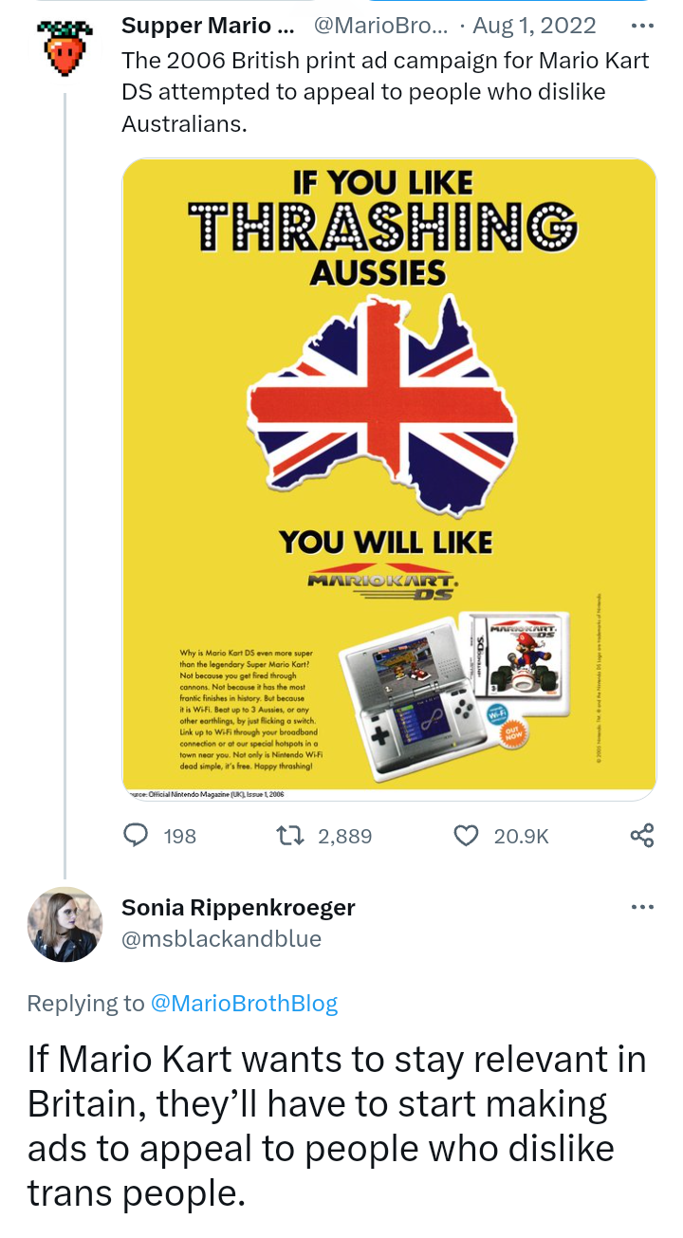
Task: Like the tweet with the heart icon
Action: click(x=467, y=835)
